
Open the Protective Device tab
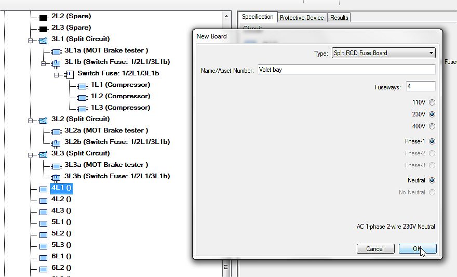(x=302, y=18)
